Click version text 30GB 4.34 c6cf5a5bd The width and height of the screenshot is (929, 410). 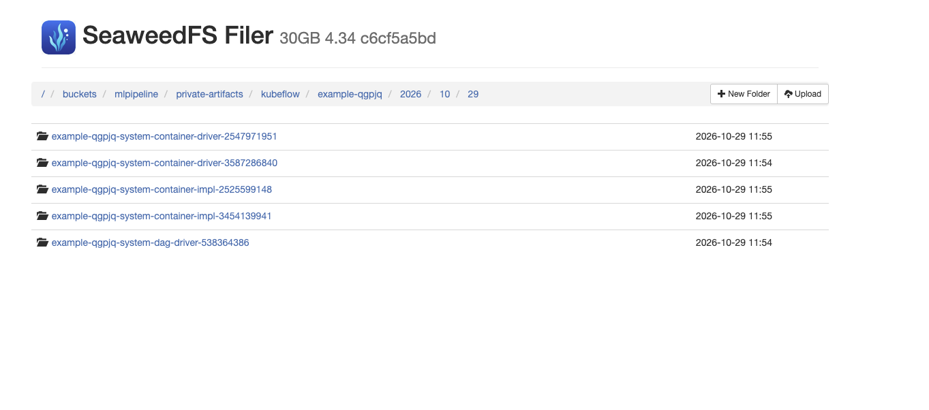point(358,39)
